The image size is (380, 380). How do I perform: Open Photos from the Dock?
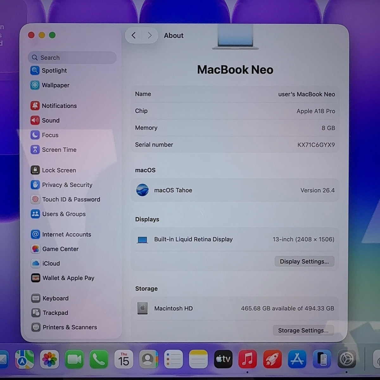[49, 359]
